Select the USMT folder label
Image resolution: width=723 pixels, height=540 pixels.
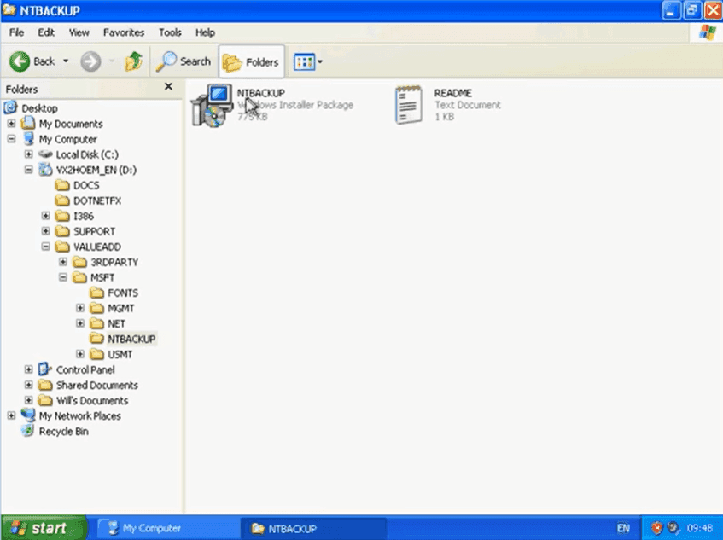click(120, 354)
